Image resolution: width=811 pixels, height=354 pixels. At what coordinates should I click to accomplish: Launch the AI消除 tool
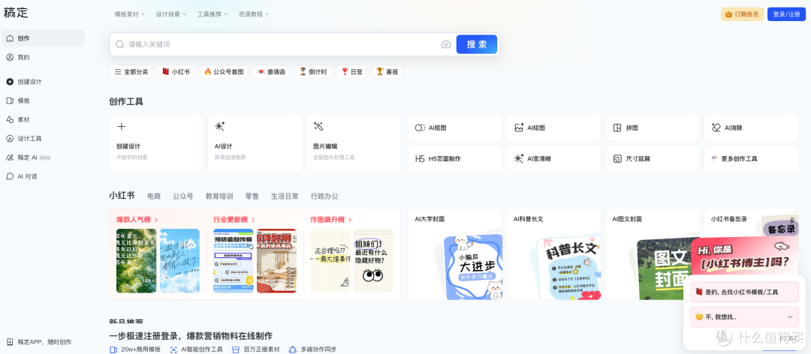point(751,127)
